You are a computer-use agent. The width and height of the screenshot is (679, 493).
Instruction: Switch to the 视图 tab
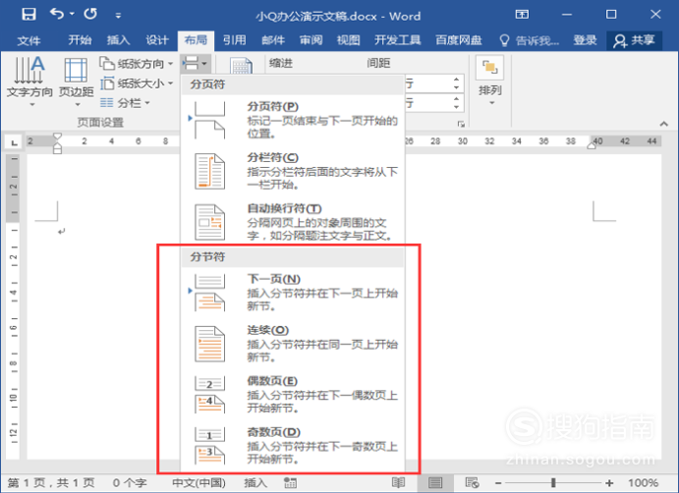(x=349, y=40)
